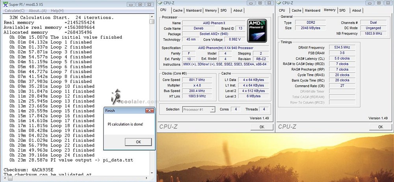Click the Super PI vertical scrollbar down arrow
This screenshot has width=394, height=182.
click(152, 173)
